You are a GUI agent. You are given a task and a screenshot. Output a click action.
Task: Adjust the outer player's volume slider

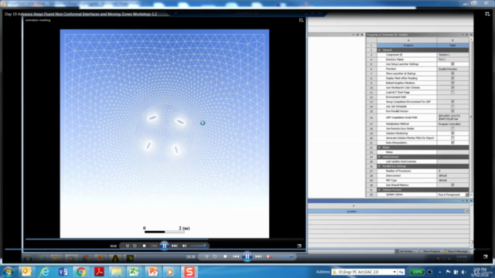click(284, 257)
